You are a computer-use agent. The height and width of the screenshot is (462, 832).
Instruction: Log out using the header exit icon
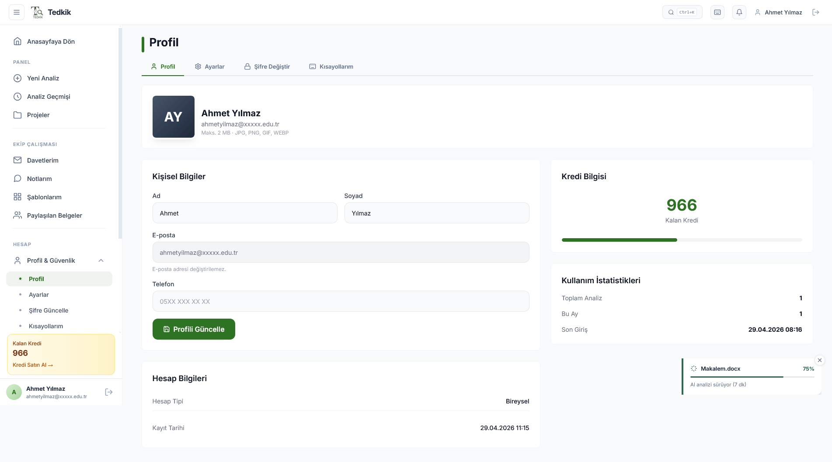point(816,12)
